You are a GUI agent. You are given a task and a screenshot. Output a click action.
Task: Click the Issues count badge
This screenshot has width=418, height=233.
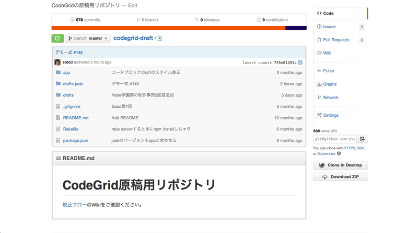point(362,27)
